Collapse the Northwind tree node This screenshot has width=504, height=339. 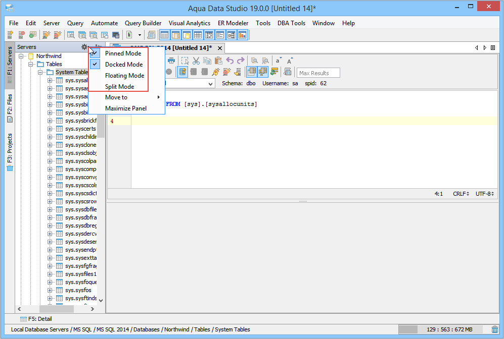pyautogui.click(x=21, y=56)
